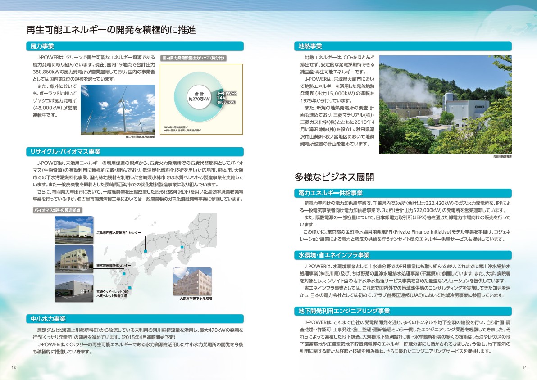The height and width of the screenshot is (380, 537).
Task: Click the Osaka marker on the Japan map
Action: point(182,247)
